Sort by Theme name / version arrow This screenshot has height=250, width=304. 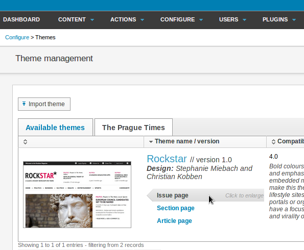coord(151,142)
